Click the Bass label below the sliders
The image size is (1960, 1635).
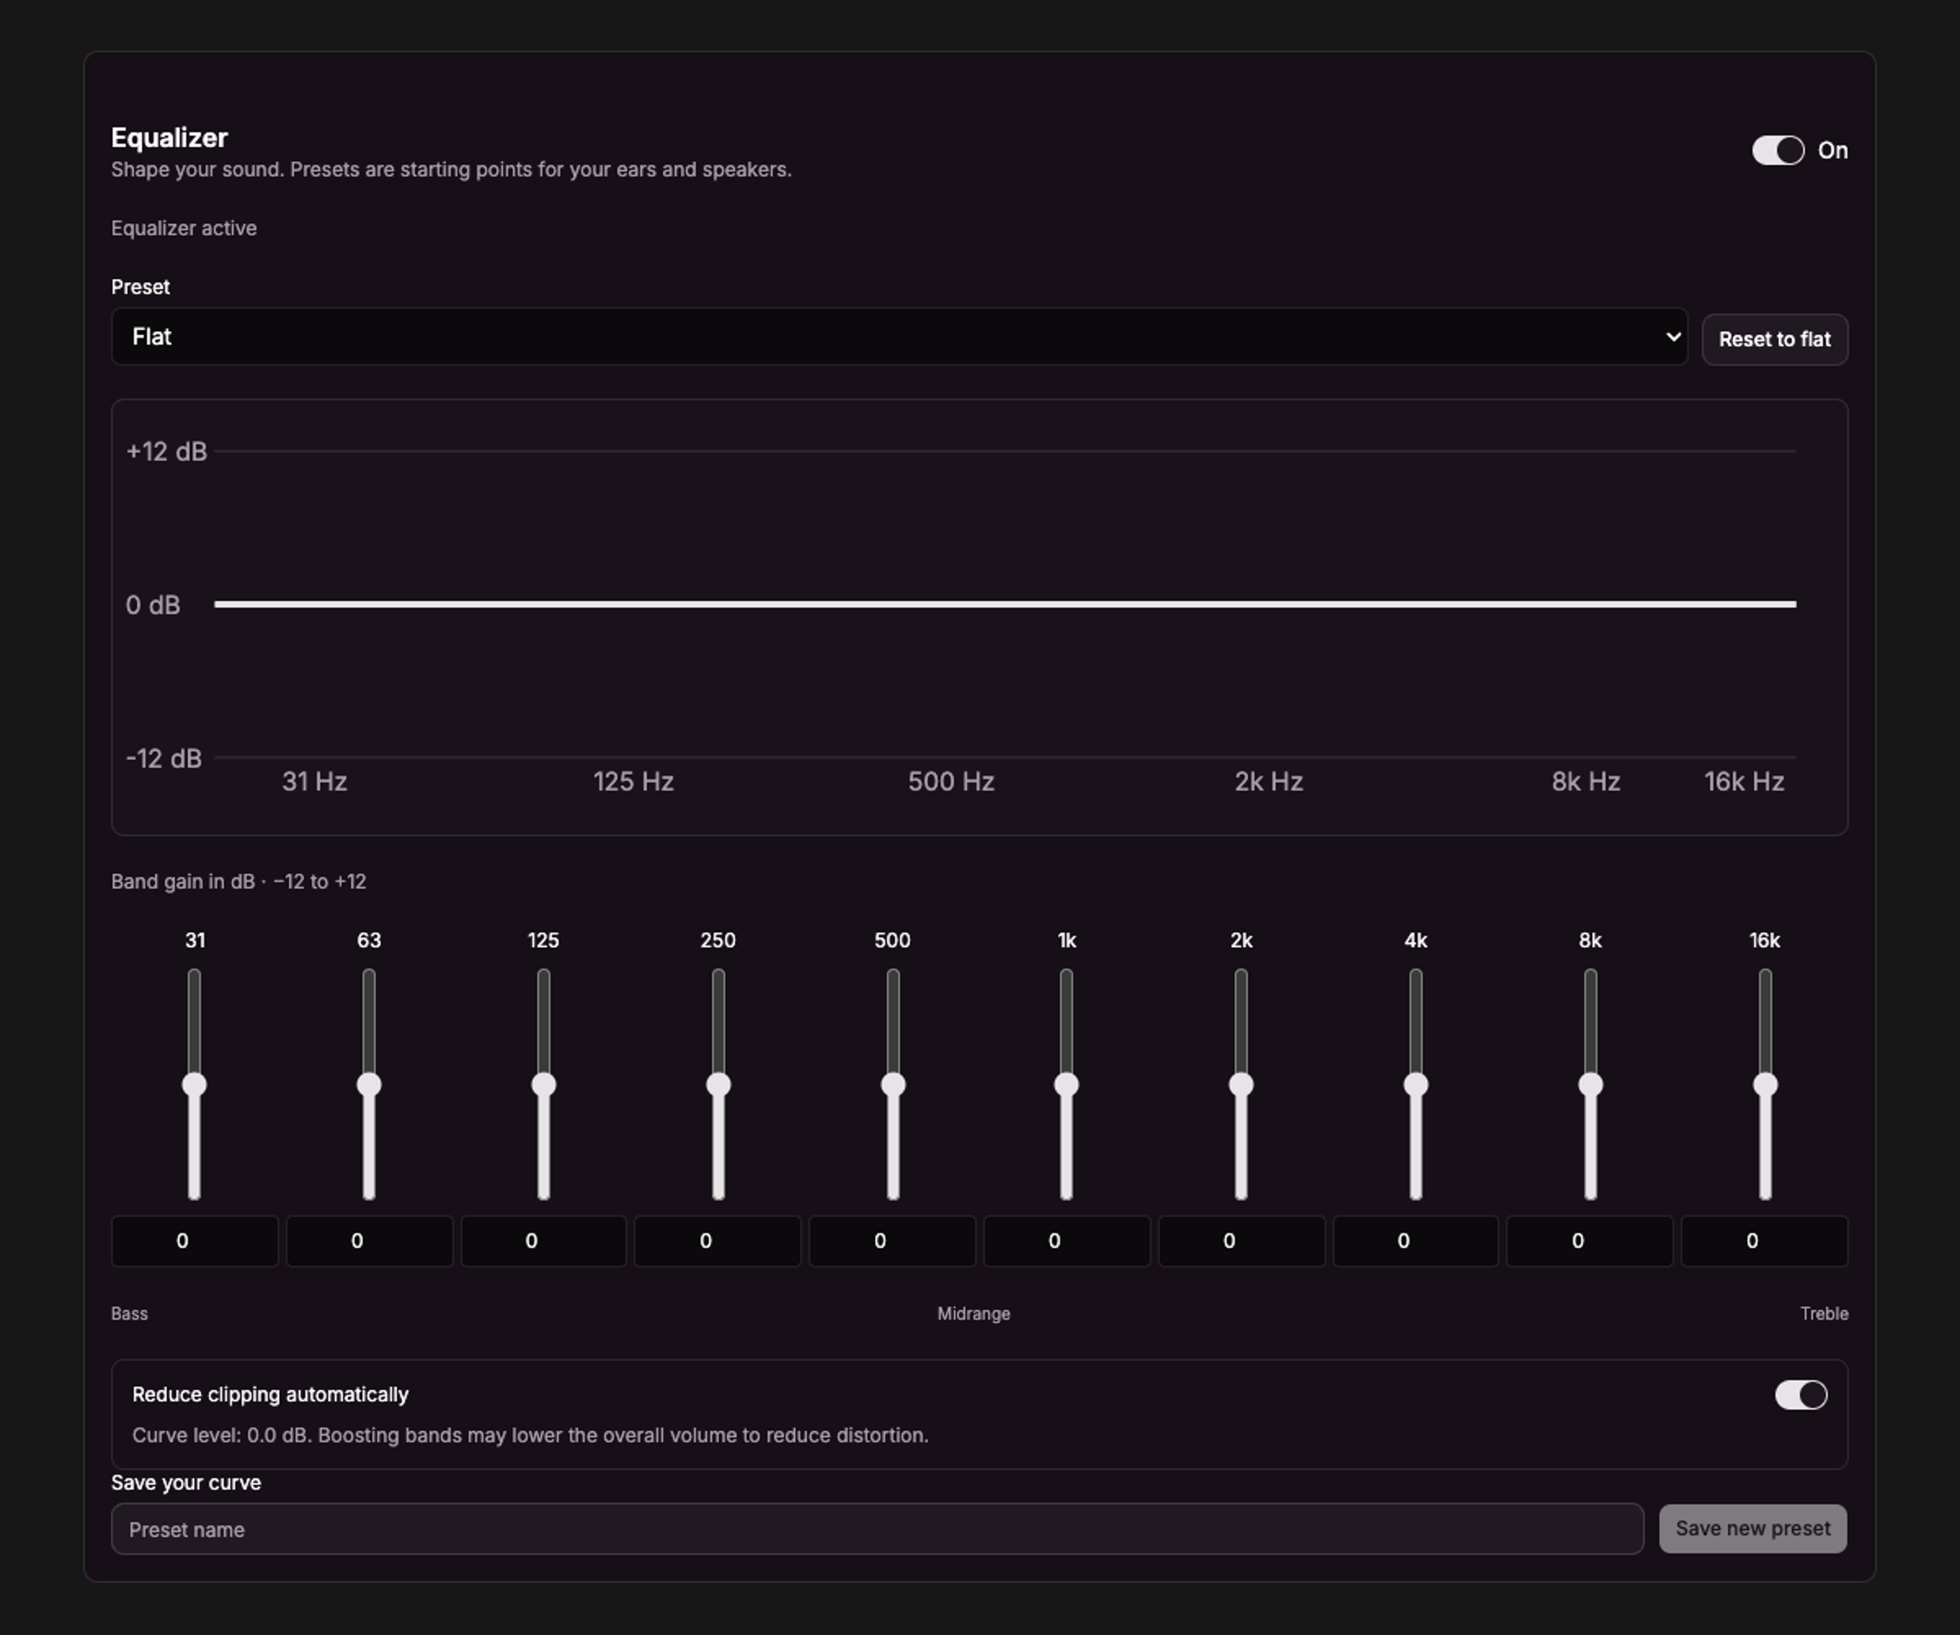(129, 1313)
